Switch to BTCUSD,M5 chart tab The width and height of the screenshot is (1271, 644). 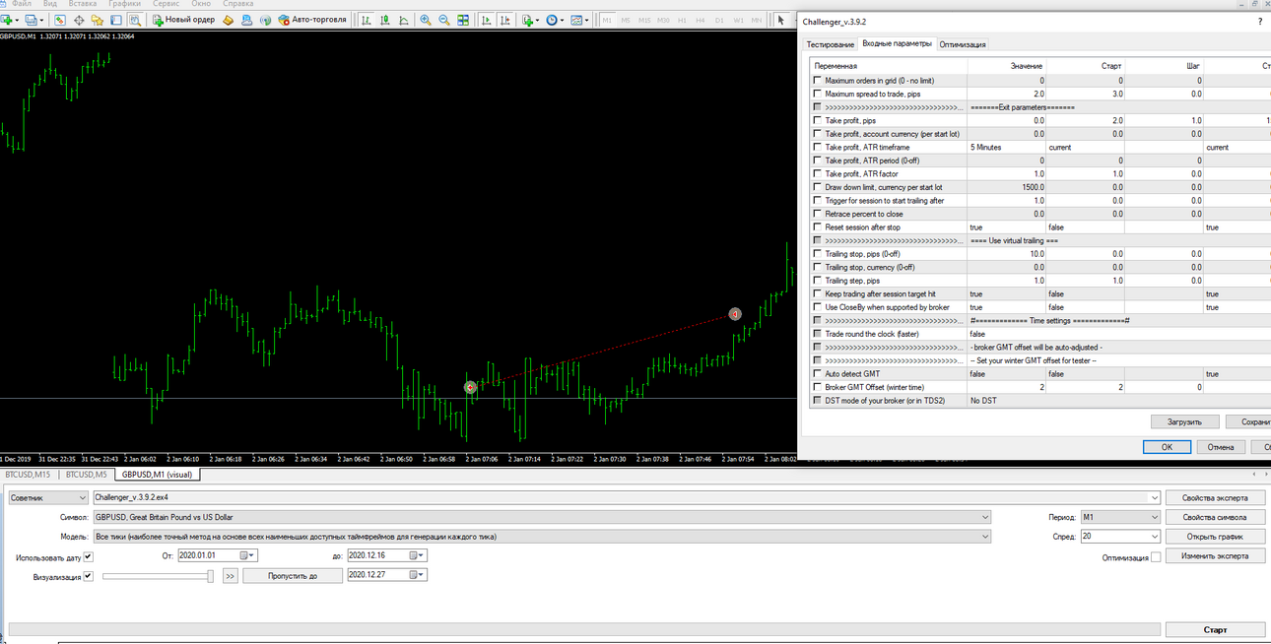86,475
